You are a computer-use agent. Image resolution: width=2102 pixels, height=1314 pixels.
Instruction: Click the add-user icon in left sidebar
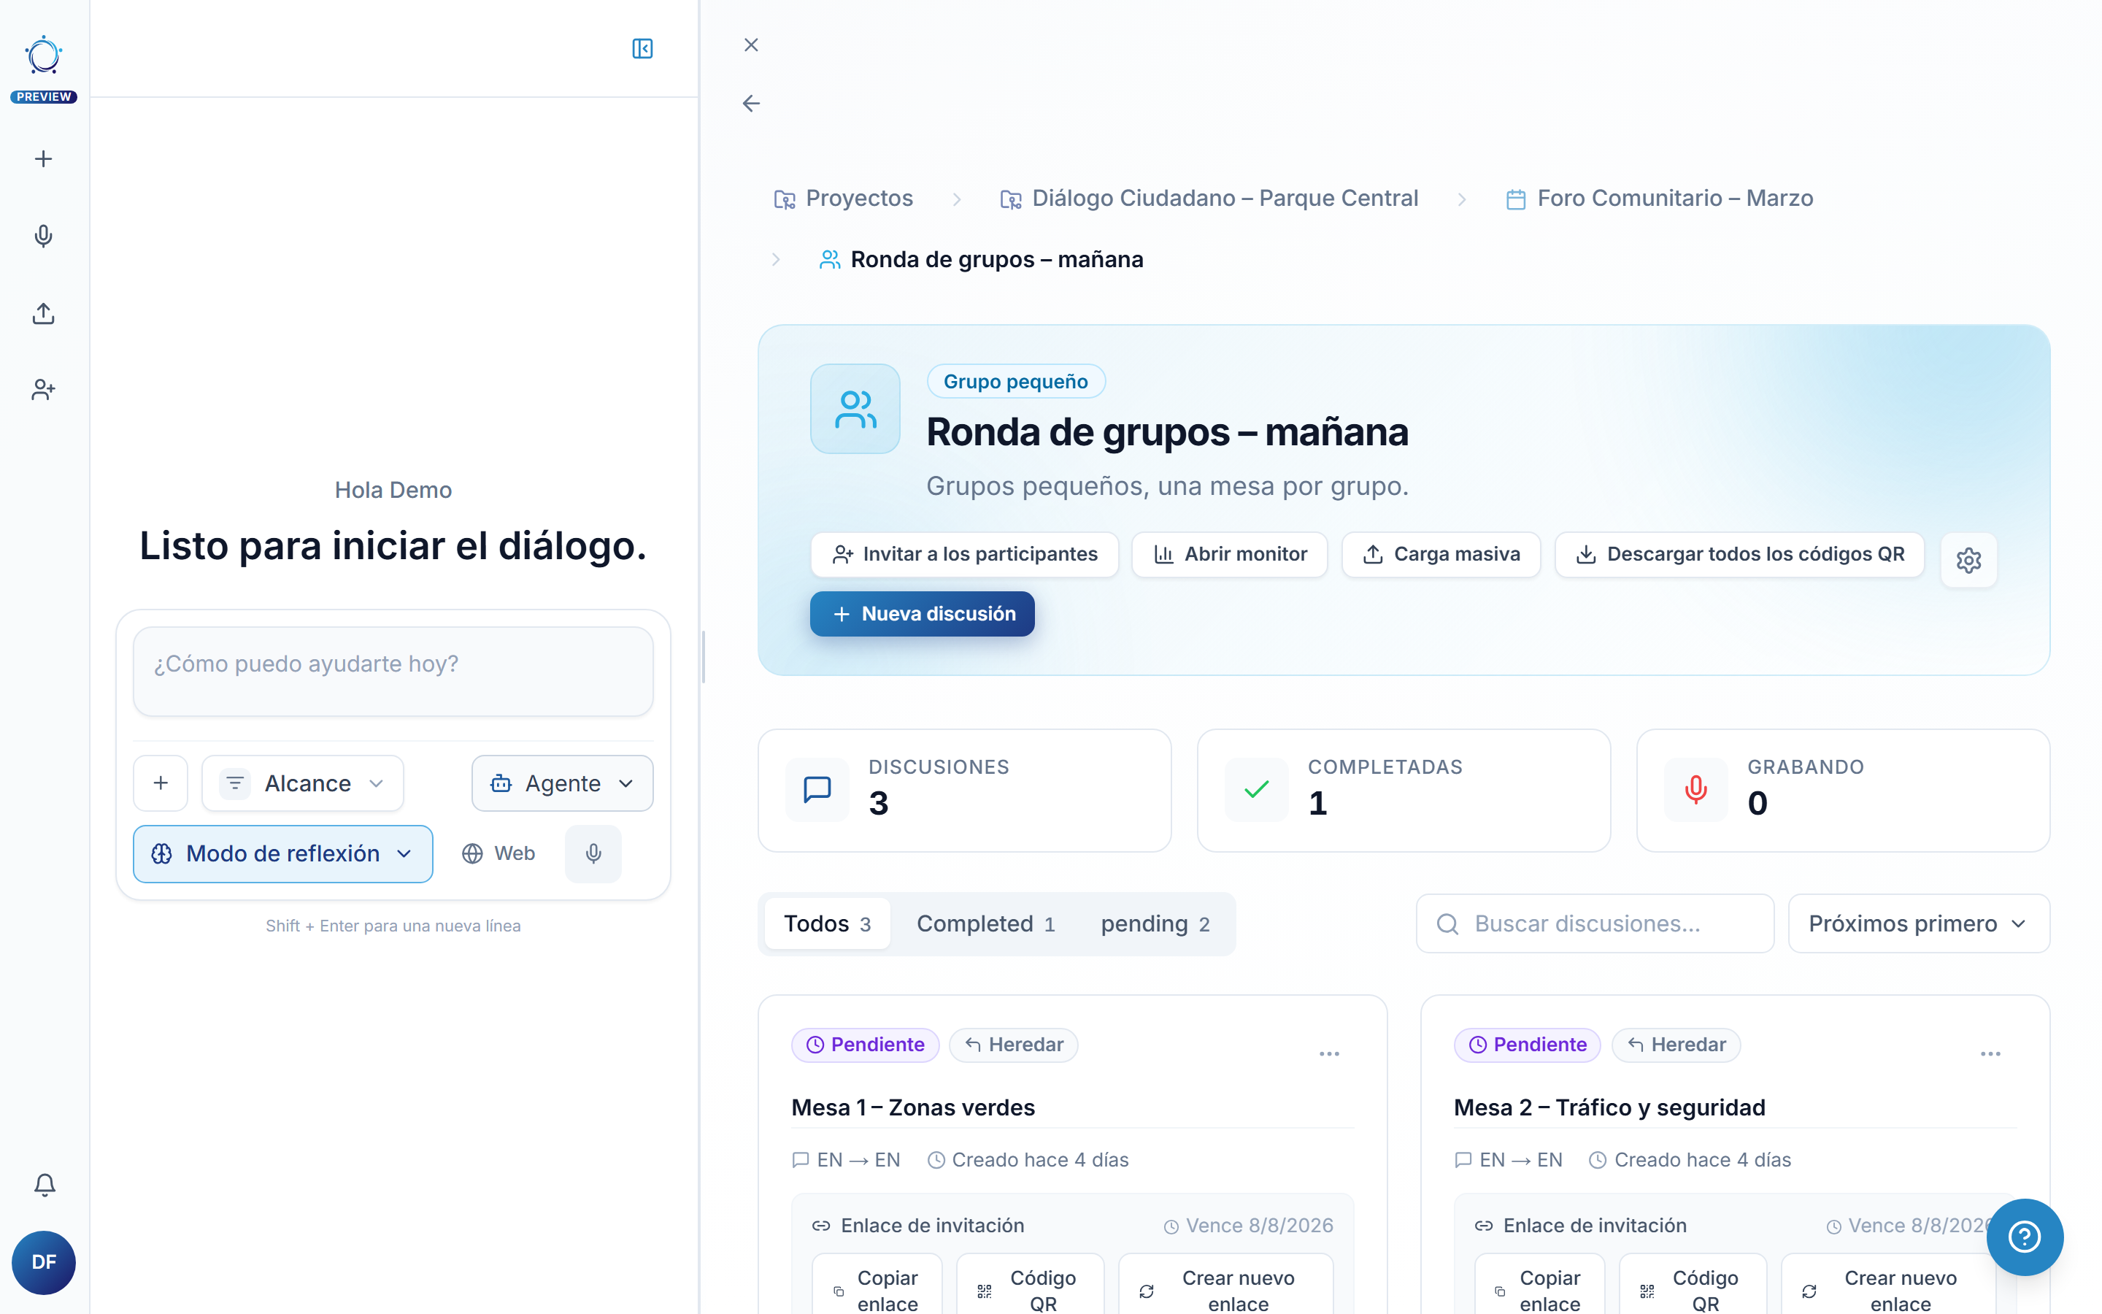click(44, 389)
